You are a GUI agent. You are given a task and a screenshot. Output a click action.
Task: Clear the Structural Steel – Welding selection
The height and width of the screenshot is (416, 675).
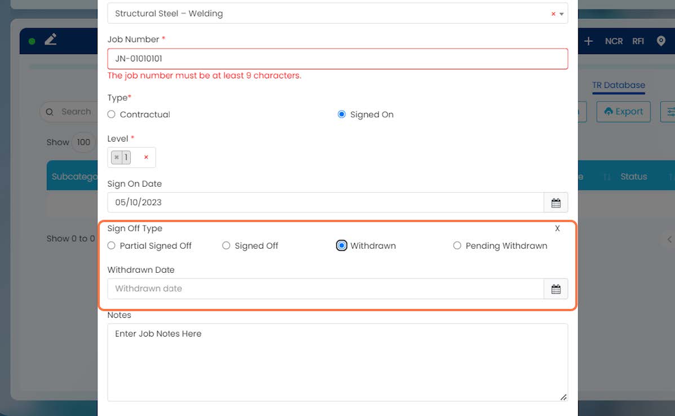(x=553, y=14)
